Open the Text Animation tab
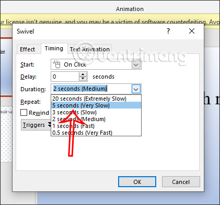 90,49
